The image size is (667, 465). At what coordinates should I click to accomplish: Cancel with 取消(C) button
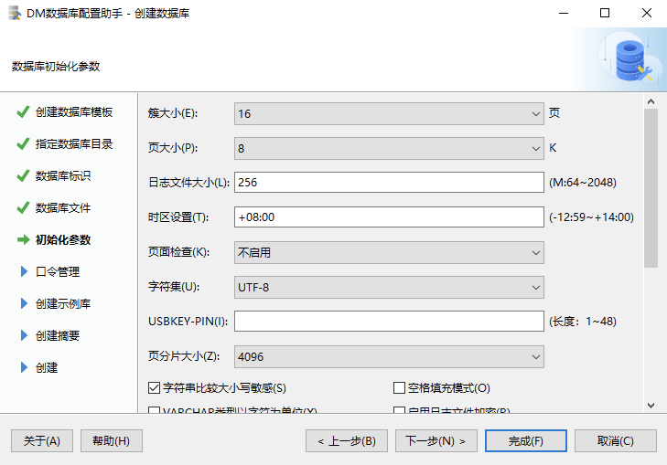616,441
